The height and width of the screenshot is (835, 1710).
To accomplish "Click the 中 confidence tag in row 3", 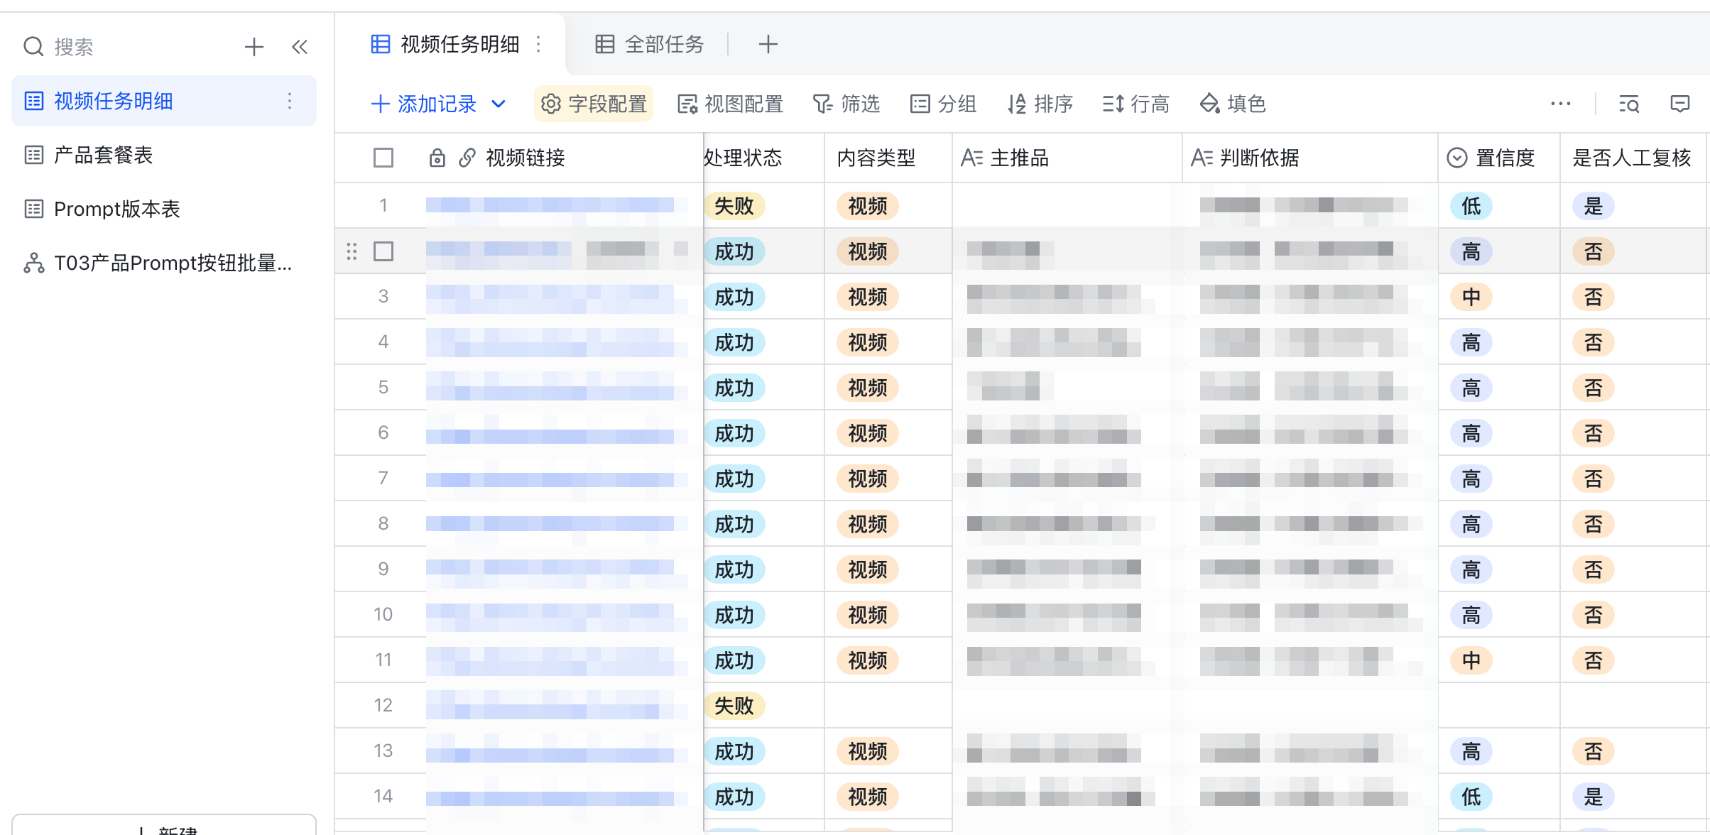I will coord(1471,297).
